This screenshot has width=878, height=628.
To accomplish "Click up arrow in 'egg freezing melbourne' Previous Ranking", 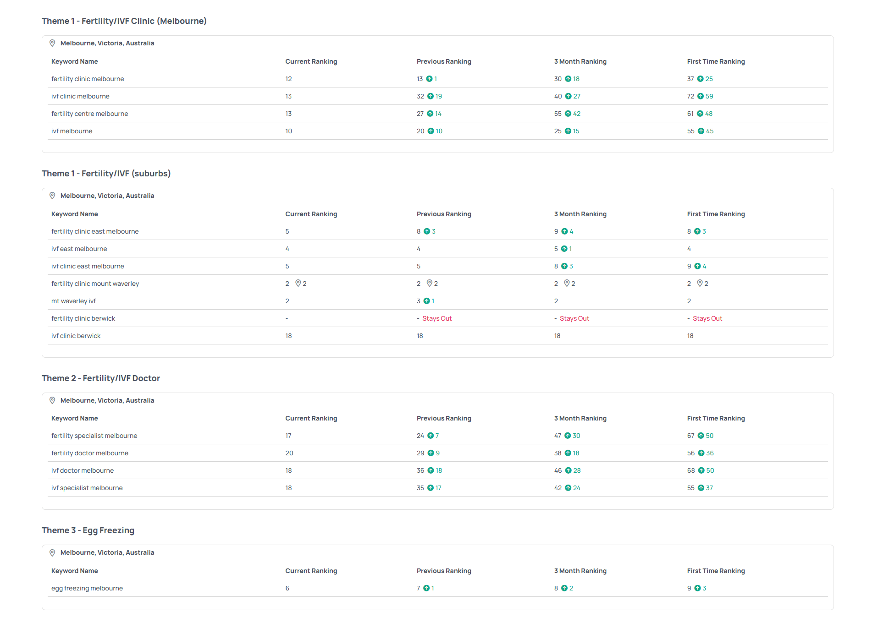I will coord(426,588).
